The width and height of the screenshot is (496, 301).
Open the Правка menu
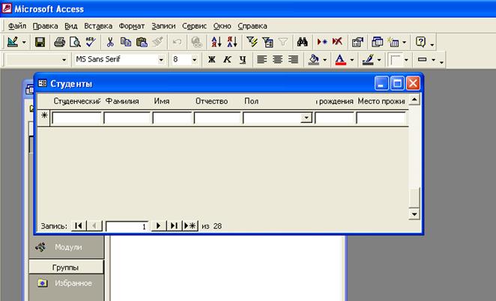(45, 26)
